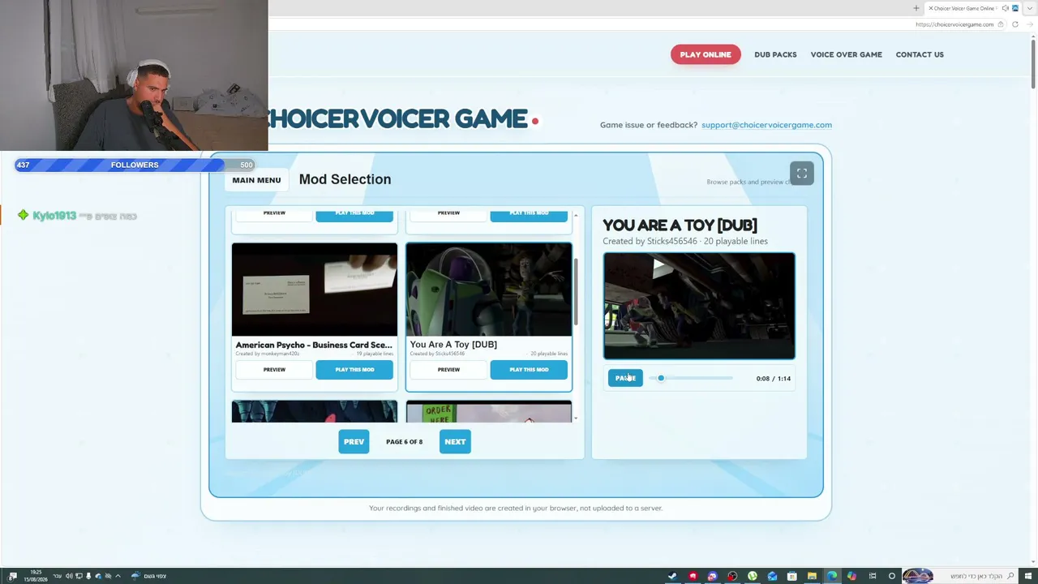The width and height of the screenshot is (1038, 584).
Task: Open the notification center icon
Action: 12,576
